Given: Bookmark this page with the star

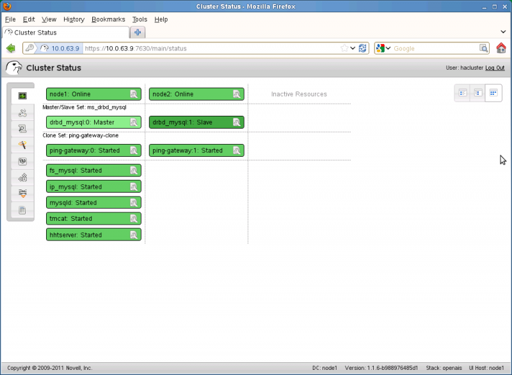Looking at the screenshot, I should click(x=344, y=48).
